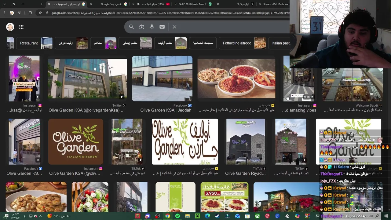
Task: Open the Xbox app from the taskbar
Action: coord(257,216)
